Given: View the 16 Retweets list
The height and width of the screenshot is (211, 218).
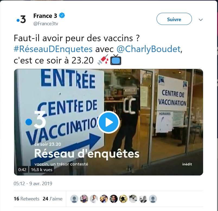Looking at the screenshot, I should (x=26, y=199).
